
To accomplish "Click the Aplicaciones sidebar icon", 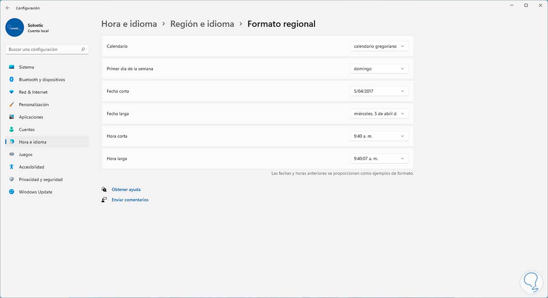I will pos(12,117).
